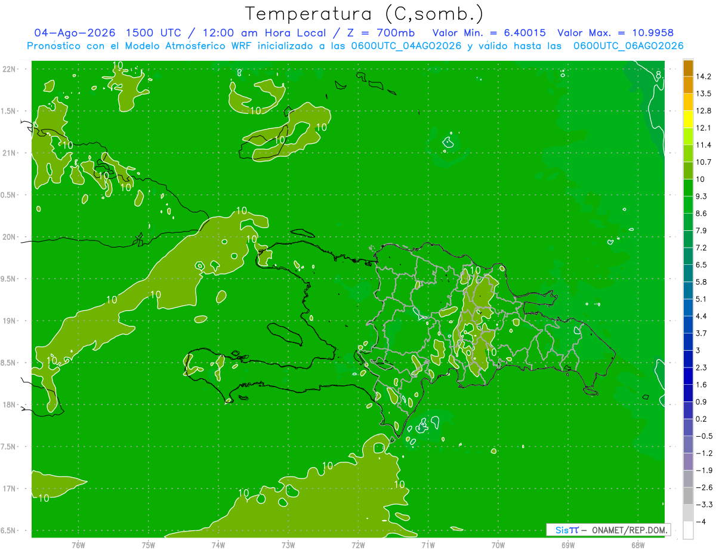Click the '19N' latitude axis label
Viewport: 716px width, 553px height.
[x=9, y=321]
